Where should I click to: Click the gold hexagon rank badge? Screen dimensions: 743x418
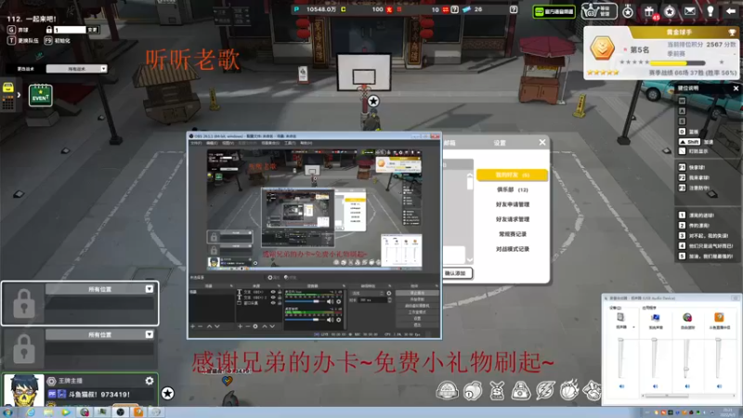click(x=602, y=48)
